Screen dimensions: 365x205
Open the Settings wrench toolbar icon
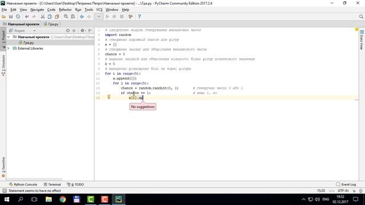[x=131, y=17]
